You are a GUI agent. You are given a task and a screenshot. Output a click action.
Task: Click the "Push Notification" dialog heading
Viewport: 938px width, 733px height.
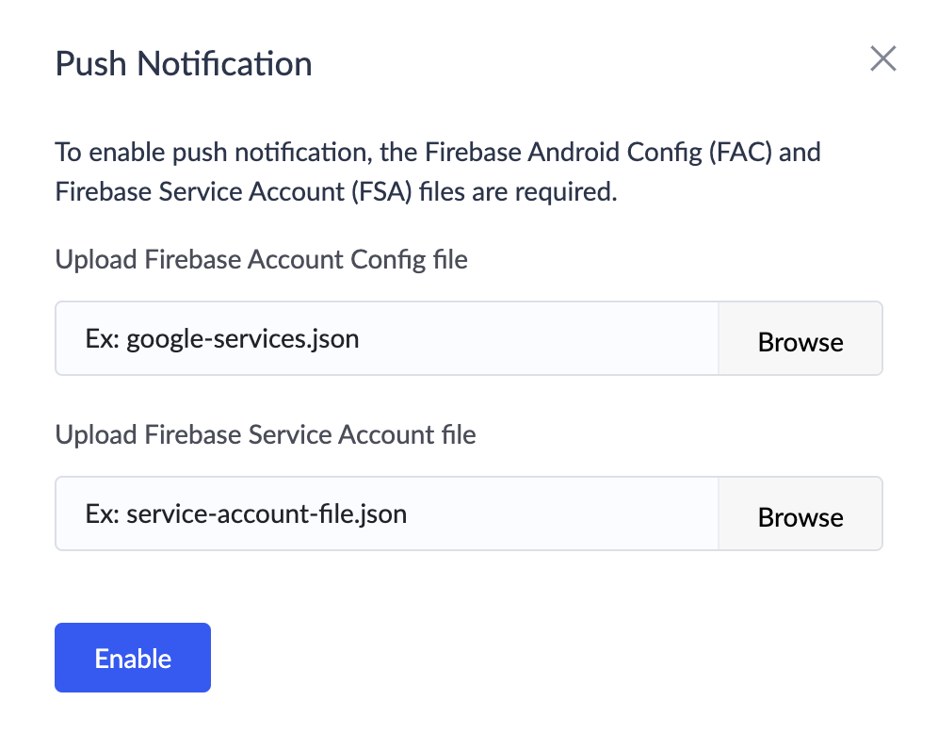(x=184, y=64)
